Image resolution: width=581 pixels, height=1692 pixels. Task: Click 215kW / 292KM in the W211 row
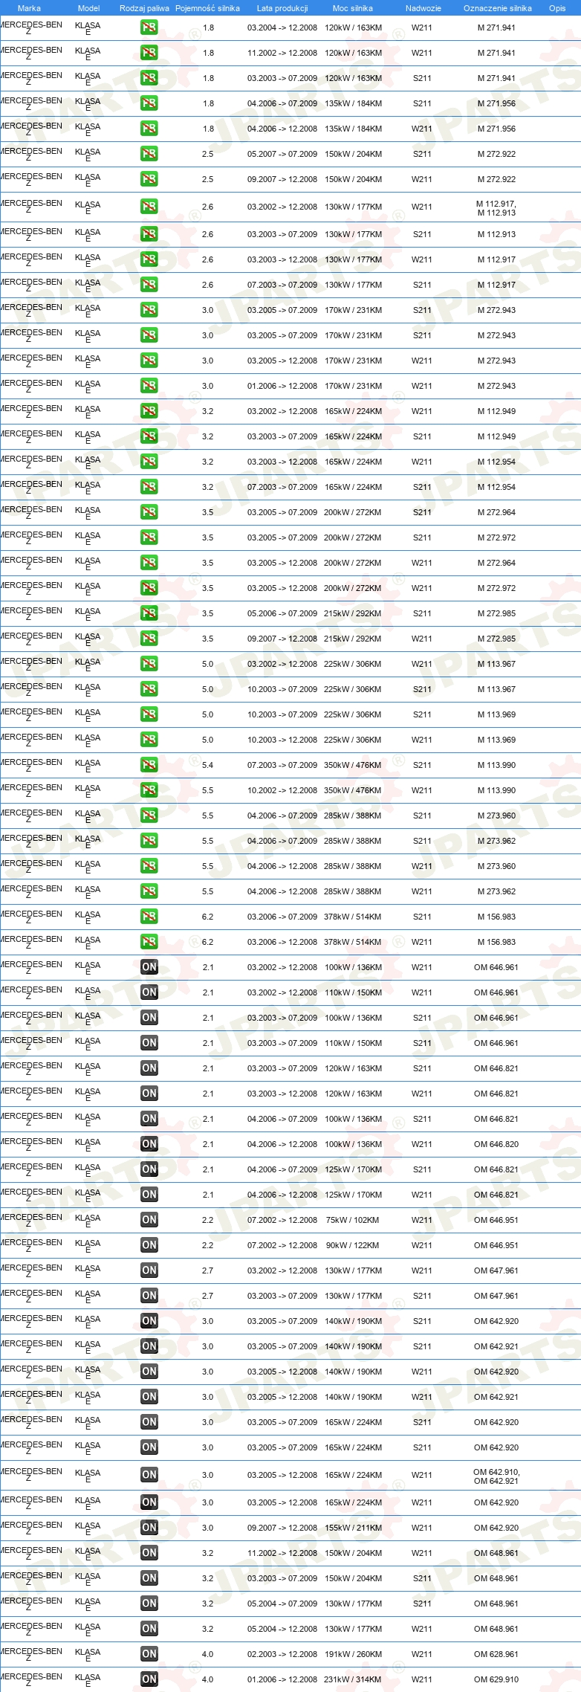coord(352,639)
